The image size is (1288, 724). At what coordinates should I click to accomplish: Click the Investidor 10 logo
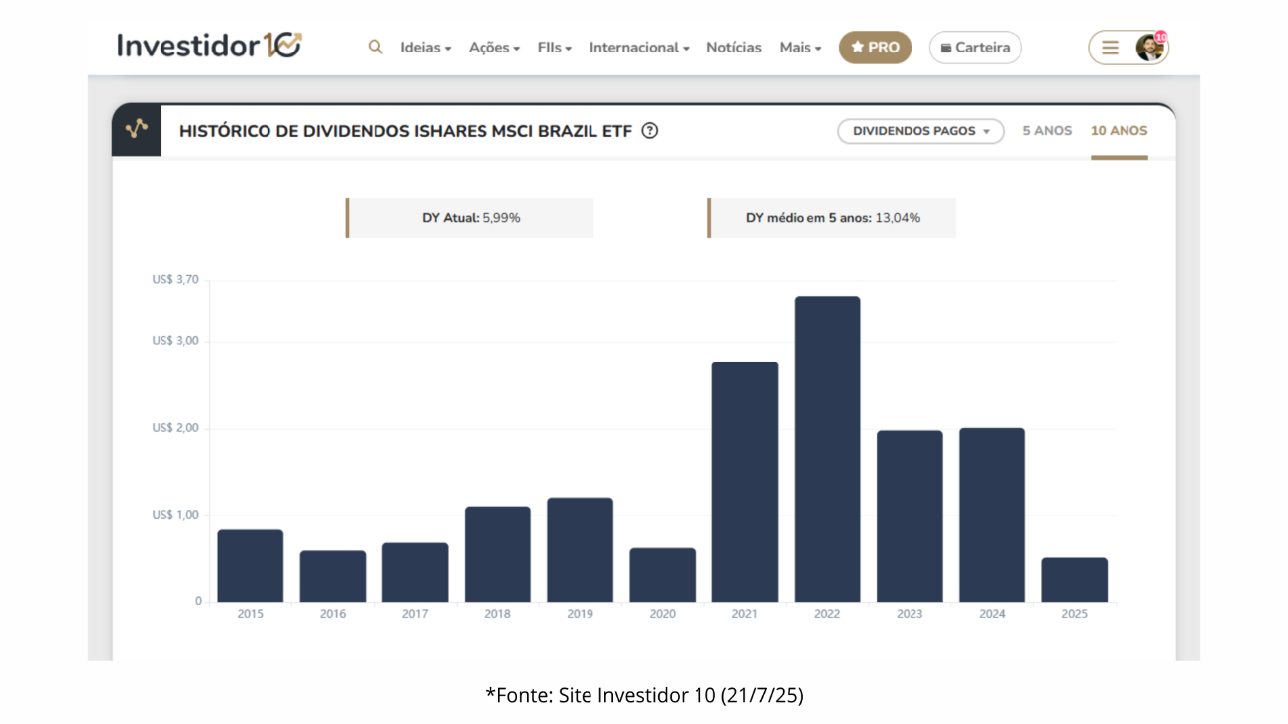coord(209,46)
